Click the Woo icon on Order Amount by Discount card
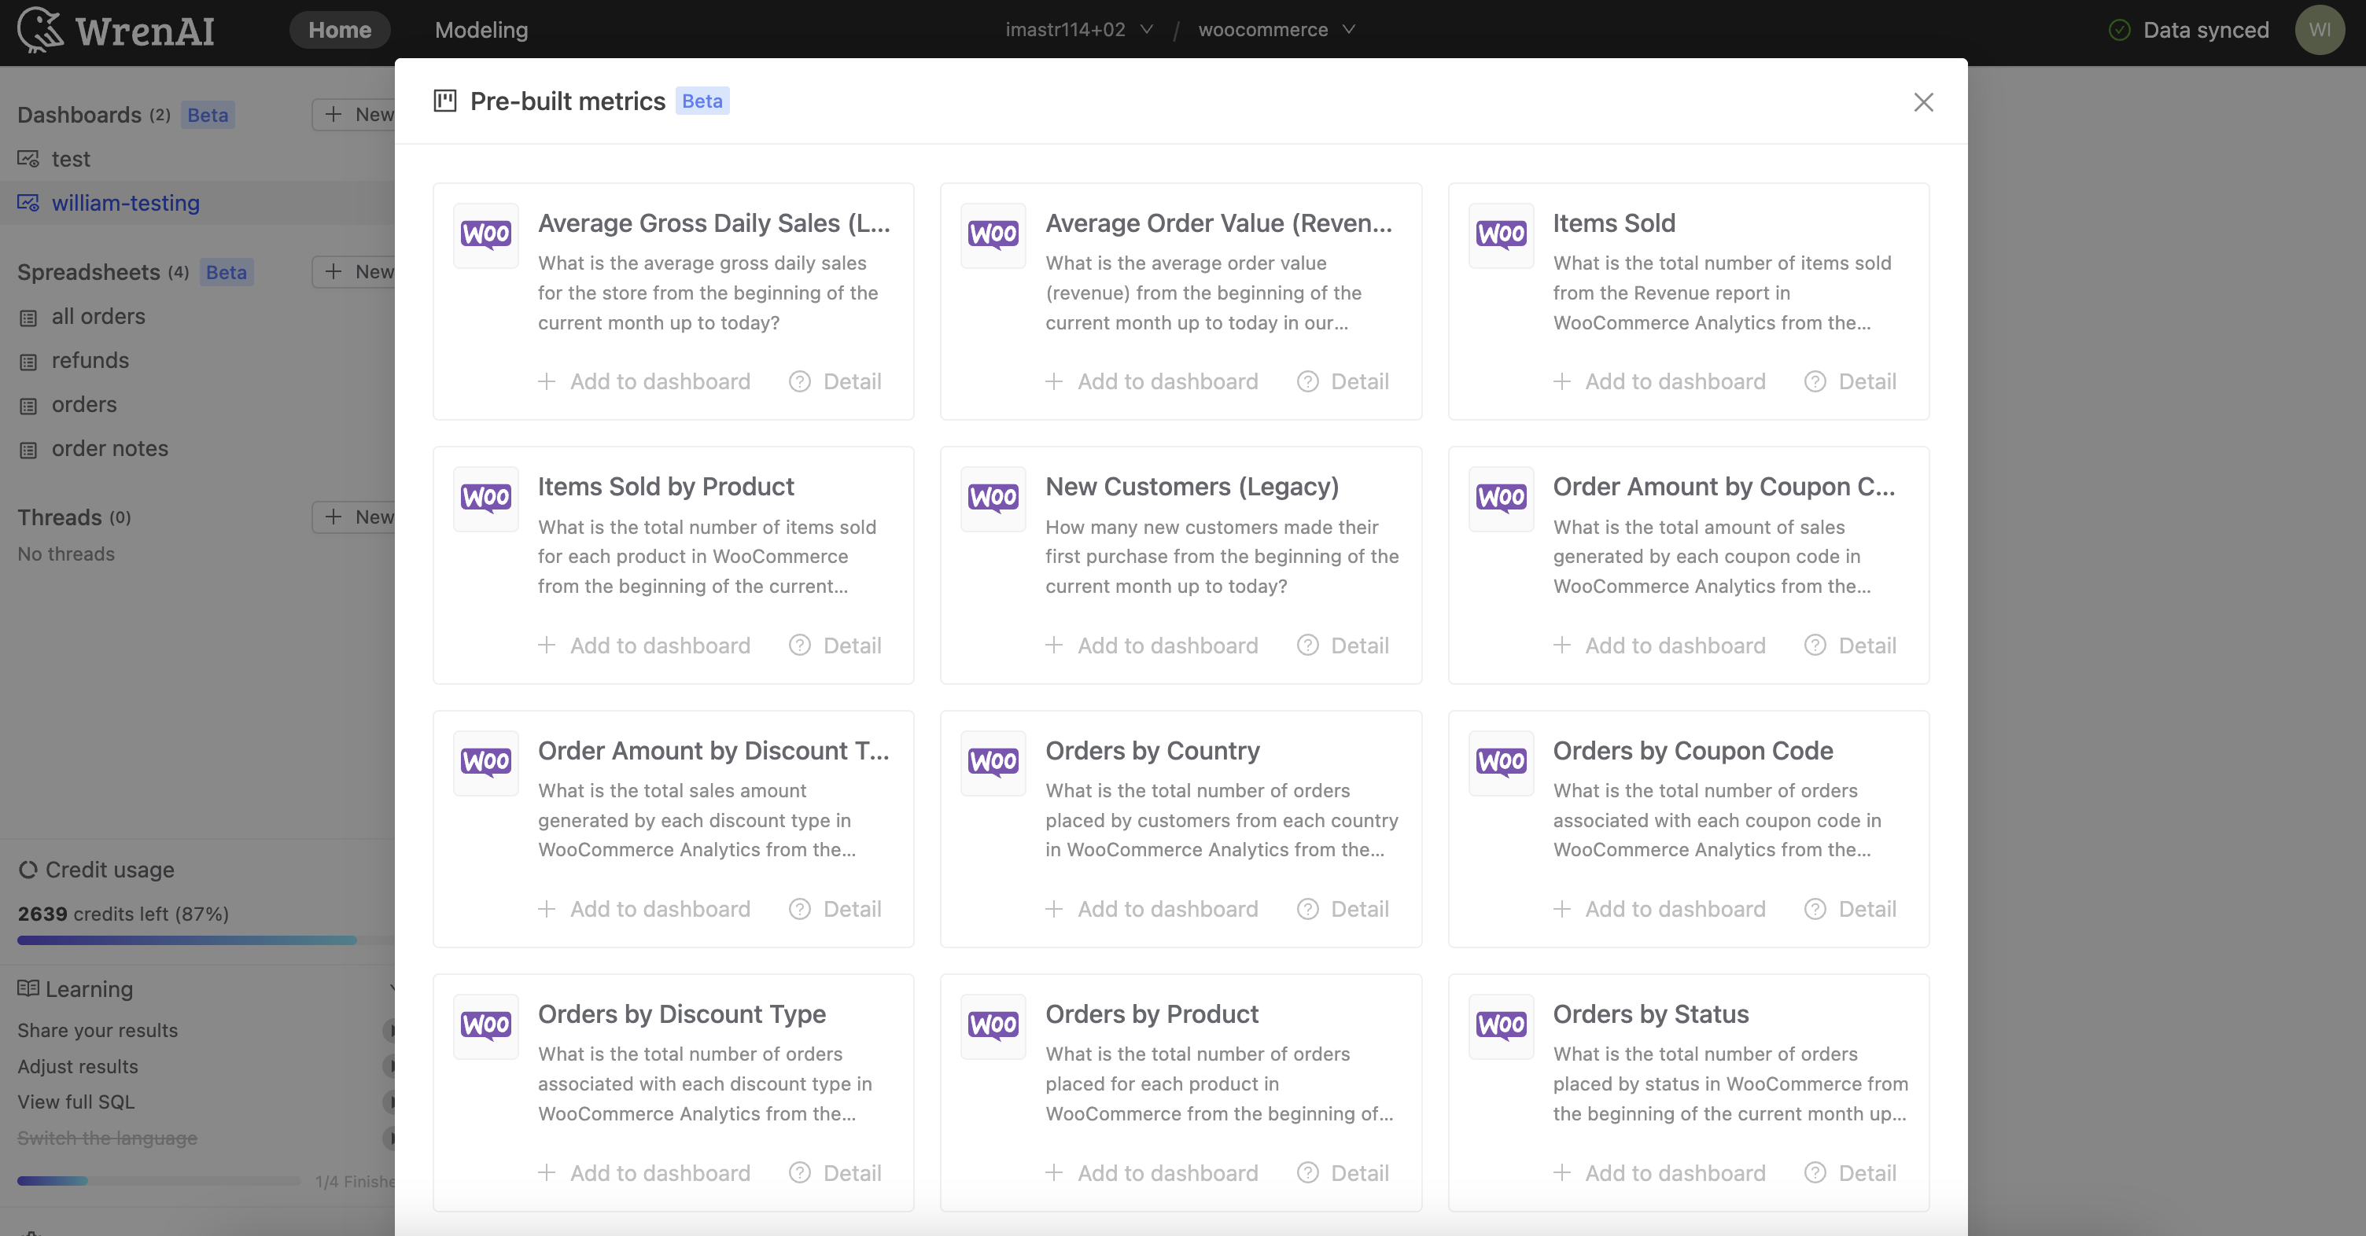 pyautogui.click(x=486, y=762)
